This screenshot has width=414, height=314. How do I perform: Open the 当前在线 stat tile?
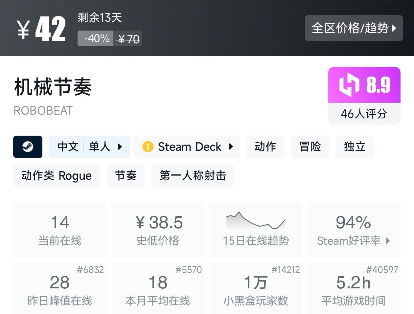(60, 230)
